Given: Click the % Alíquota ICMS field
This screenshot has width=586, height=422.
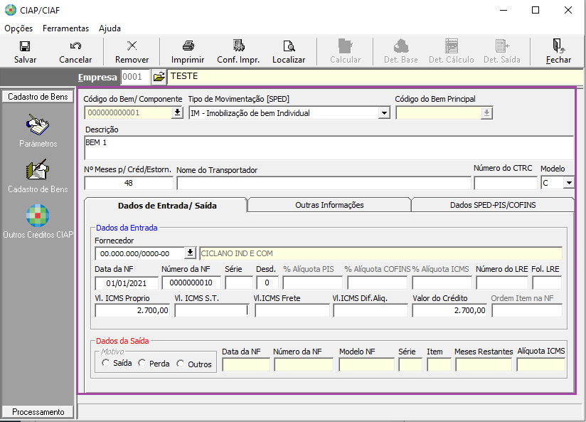Looking at the screenshot, I should (x=442, y=283).
